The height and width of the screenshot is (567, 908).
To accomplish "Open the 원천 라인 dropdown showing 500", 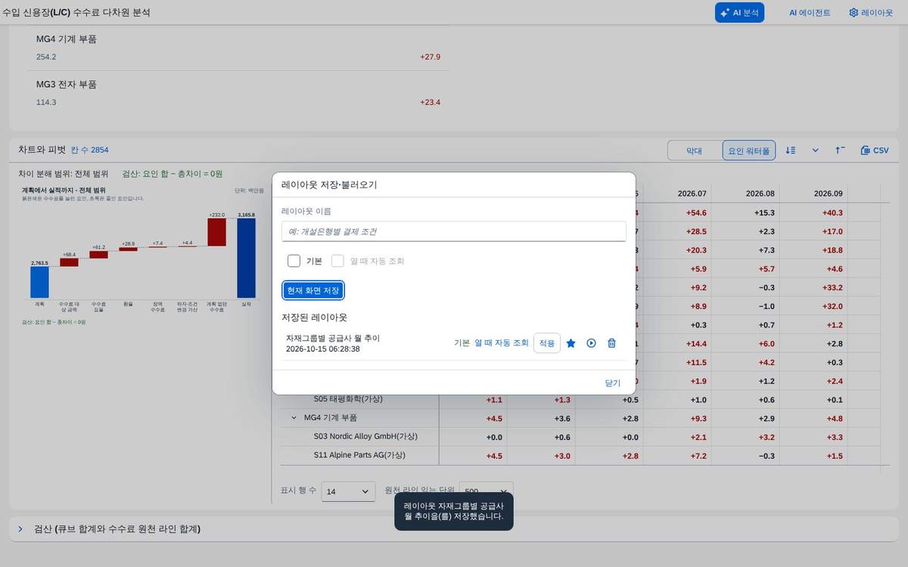I will tap(486, 491).
